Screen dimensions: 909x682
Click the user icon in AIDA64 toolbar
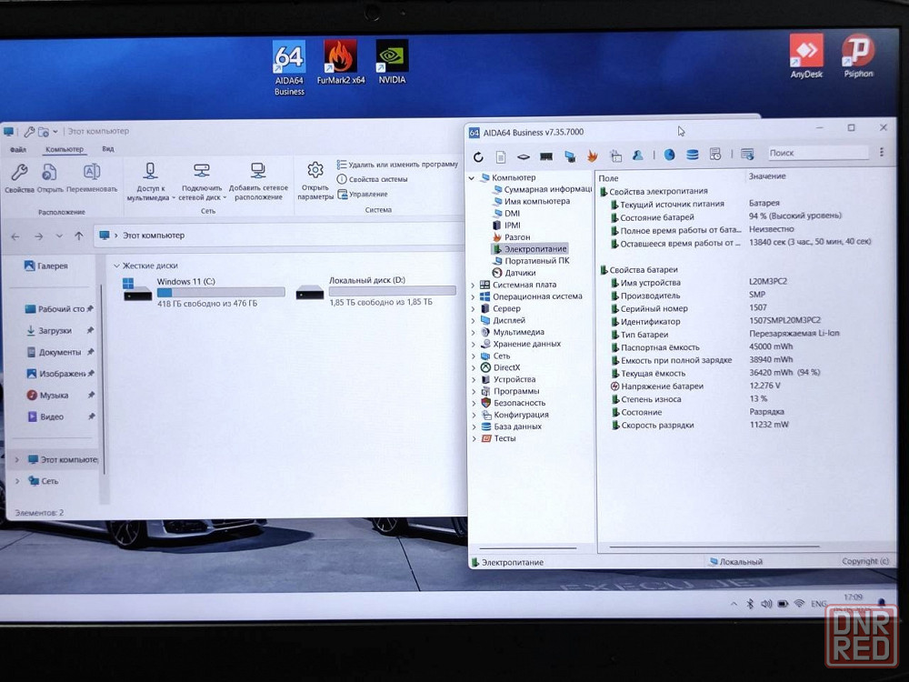(x=638, y=155)
